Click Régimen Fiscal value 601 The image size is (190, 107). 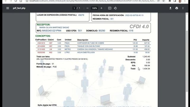[112, 19]
